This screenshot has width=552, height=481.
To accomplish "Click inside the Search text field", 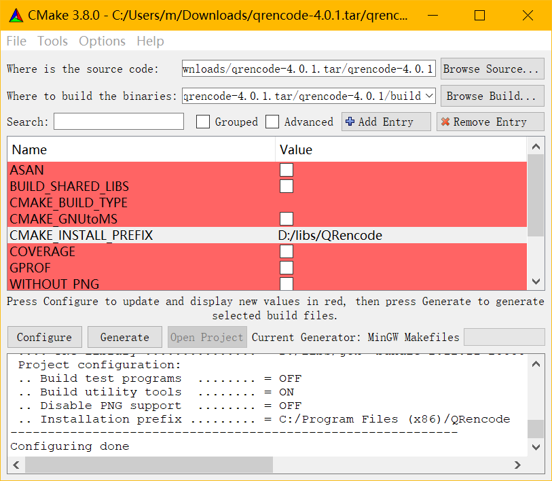I will coord(119,122).
